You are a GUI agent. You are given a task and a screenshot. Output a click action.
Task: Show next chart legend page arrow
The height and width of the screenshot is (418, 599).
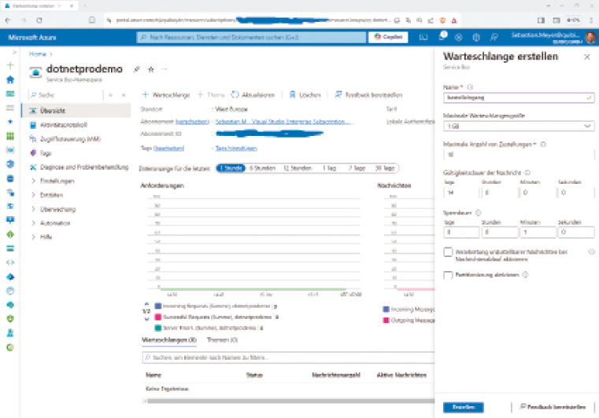coord(146,319)
